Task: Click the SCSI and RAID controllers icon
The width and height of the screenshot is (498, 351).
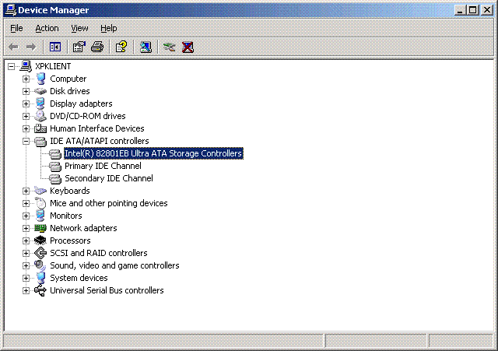Action: tap(40, 253)
